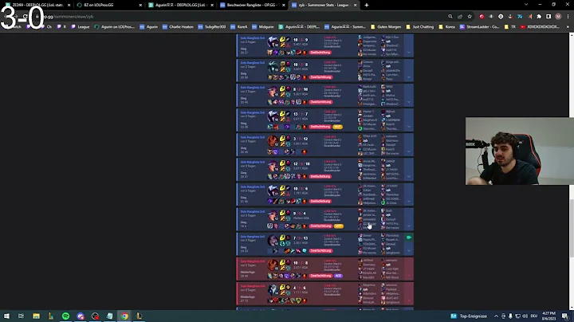574x322 pixels.
Task: Open the 'Agurin on LOLPros' bookmark
Action: [115, 27]
